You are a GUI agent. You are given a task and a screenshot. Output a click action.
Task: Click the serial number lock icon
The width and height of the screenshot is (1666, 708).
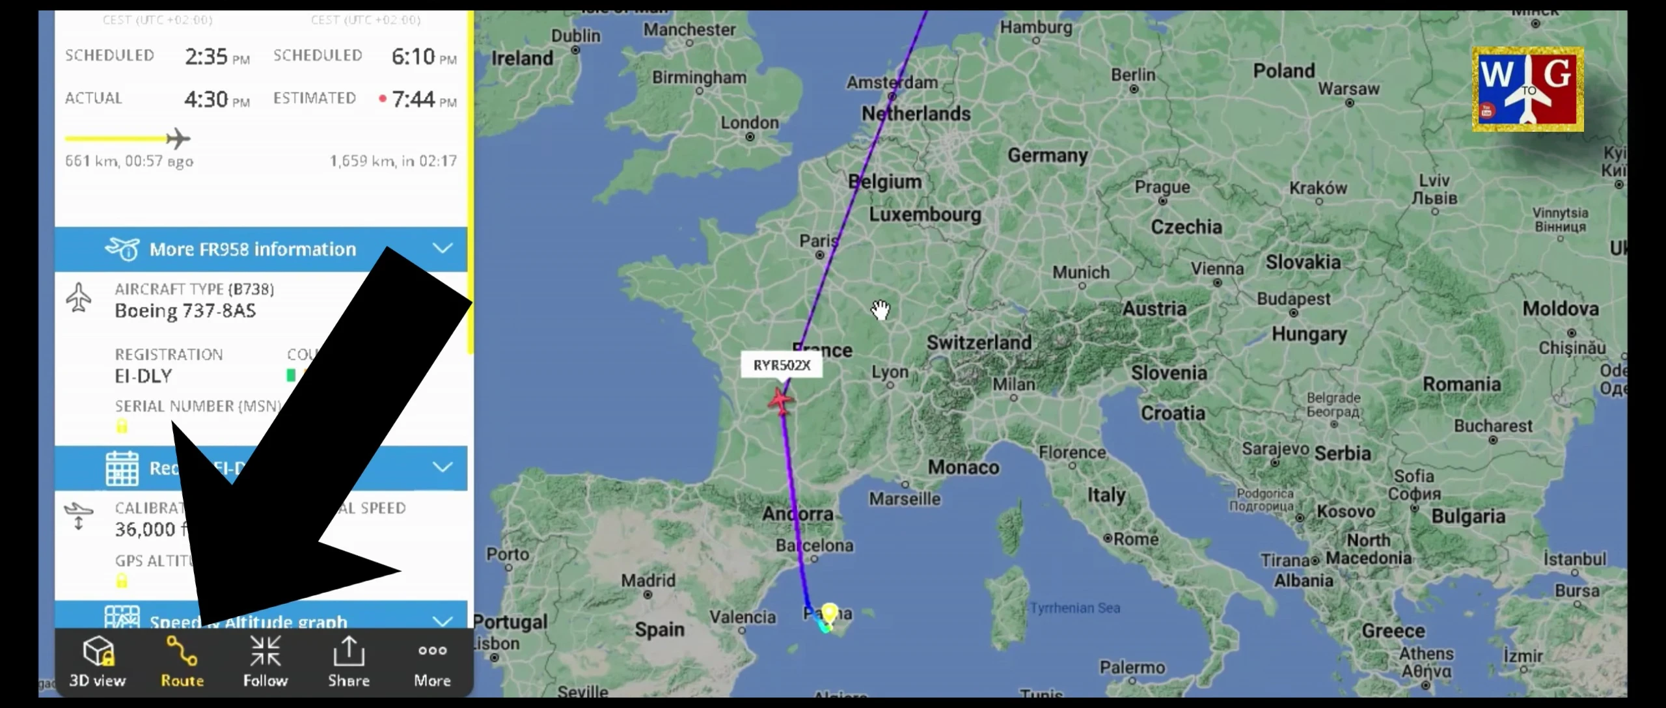(122, 426)
